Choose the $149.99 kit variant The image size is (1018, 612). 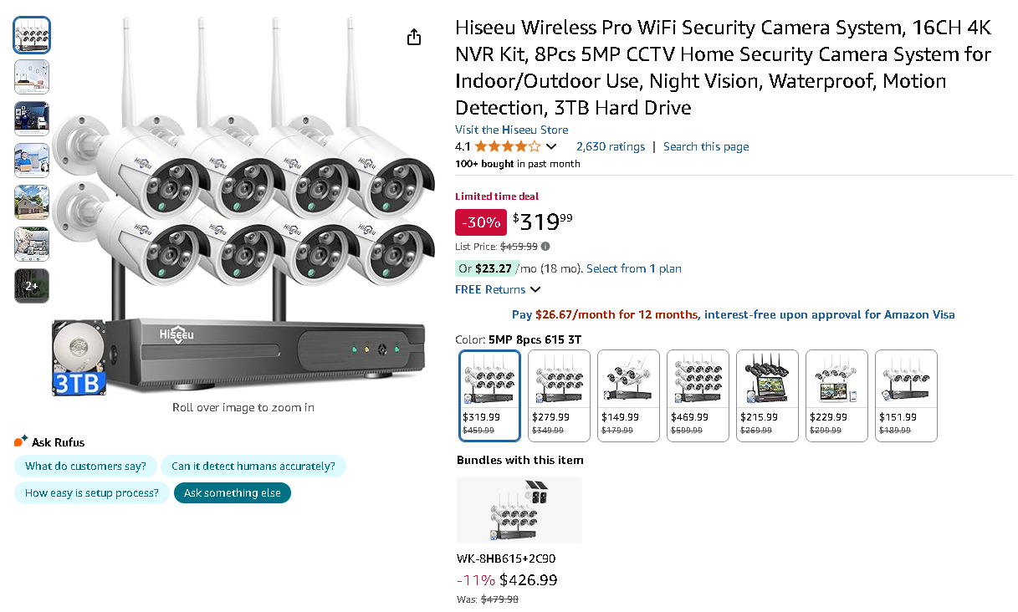(x=628, y=395)
